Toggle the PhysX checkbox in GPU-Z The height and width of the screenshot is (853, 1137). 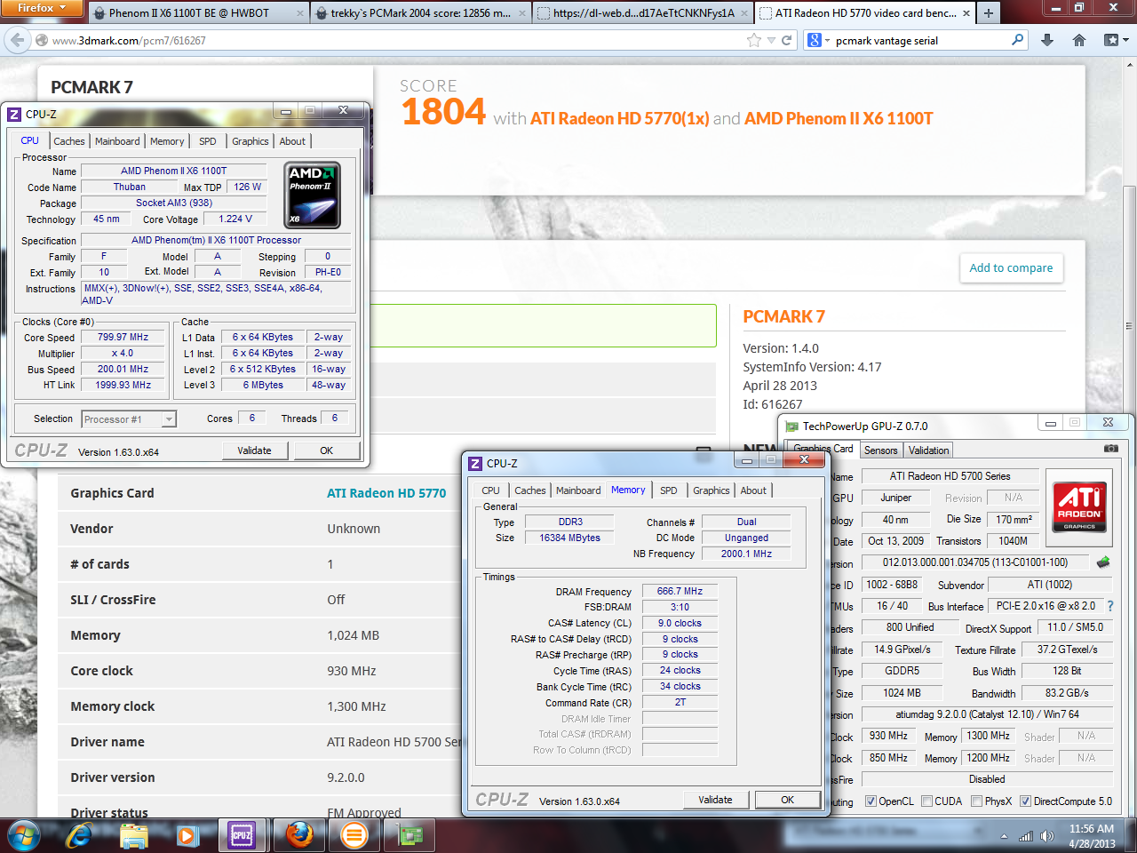976,801
